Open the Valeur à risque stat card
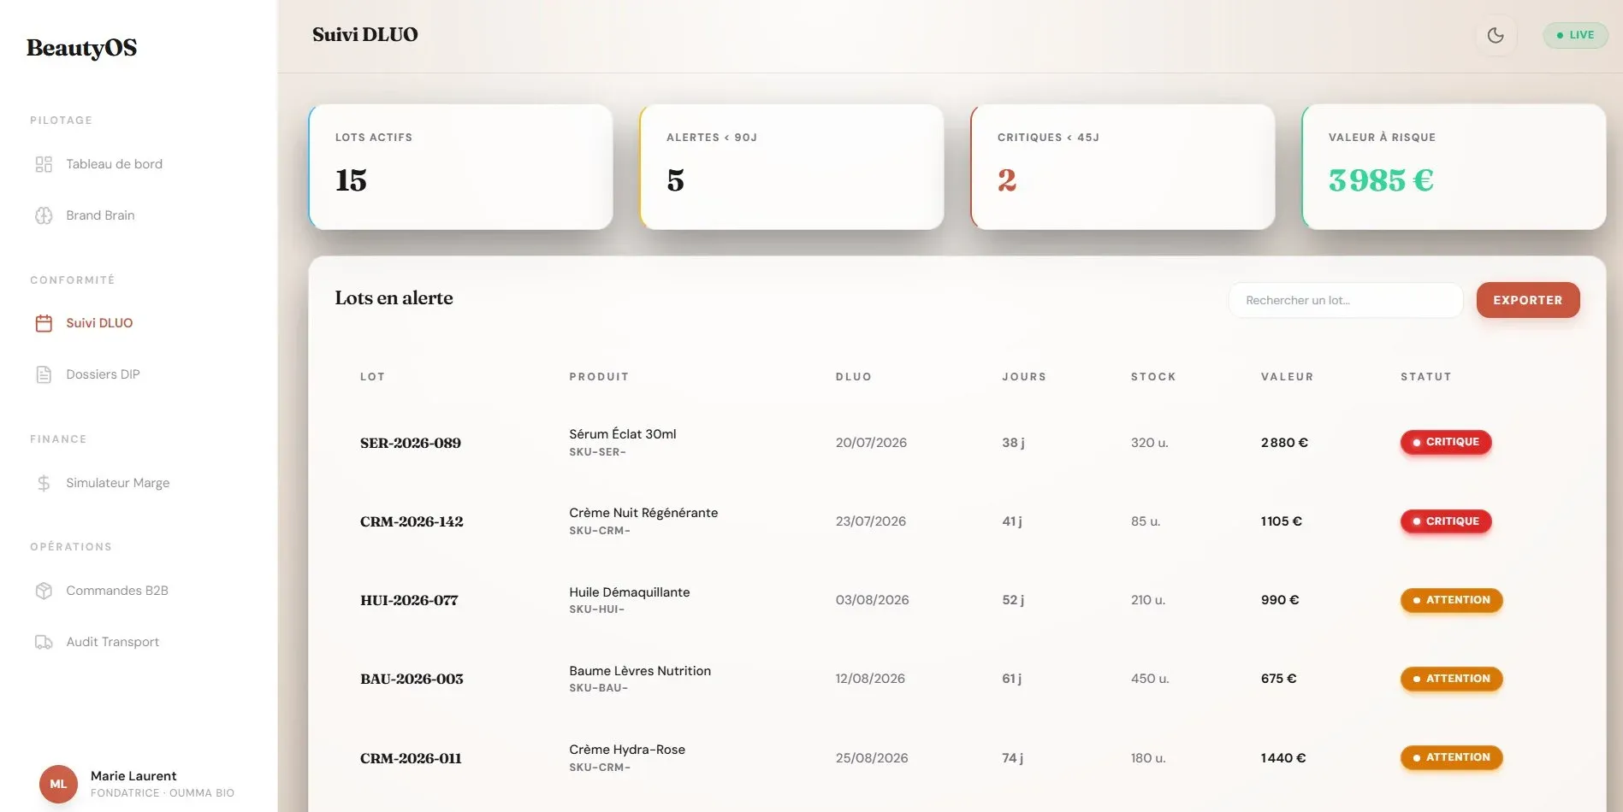This screenshot has height=812, width=1623. point(1454,167)
